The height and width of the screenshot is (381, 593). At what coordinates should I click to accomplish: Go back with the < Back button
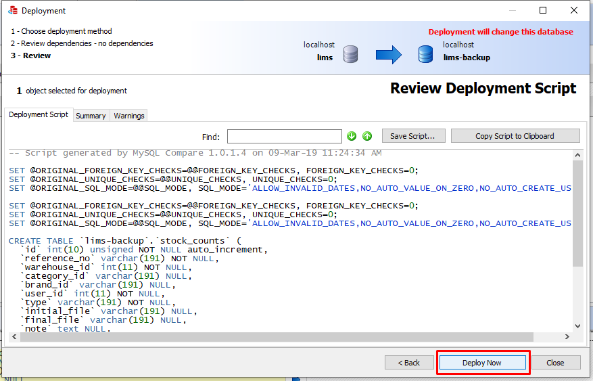click(x=409, y=363)
